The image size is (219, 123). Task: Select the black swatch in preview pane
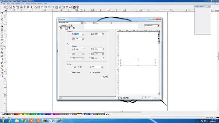tap(159, 39)
